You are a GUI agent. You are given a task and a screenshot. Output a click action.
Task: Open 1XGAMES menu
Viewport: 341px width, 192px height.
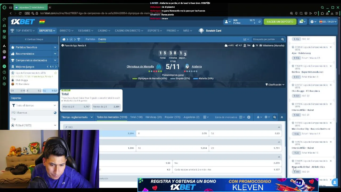click(86, 31)
